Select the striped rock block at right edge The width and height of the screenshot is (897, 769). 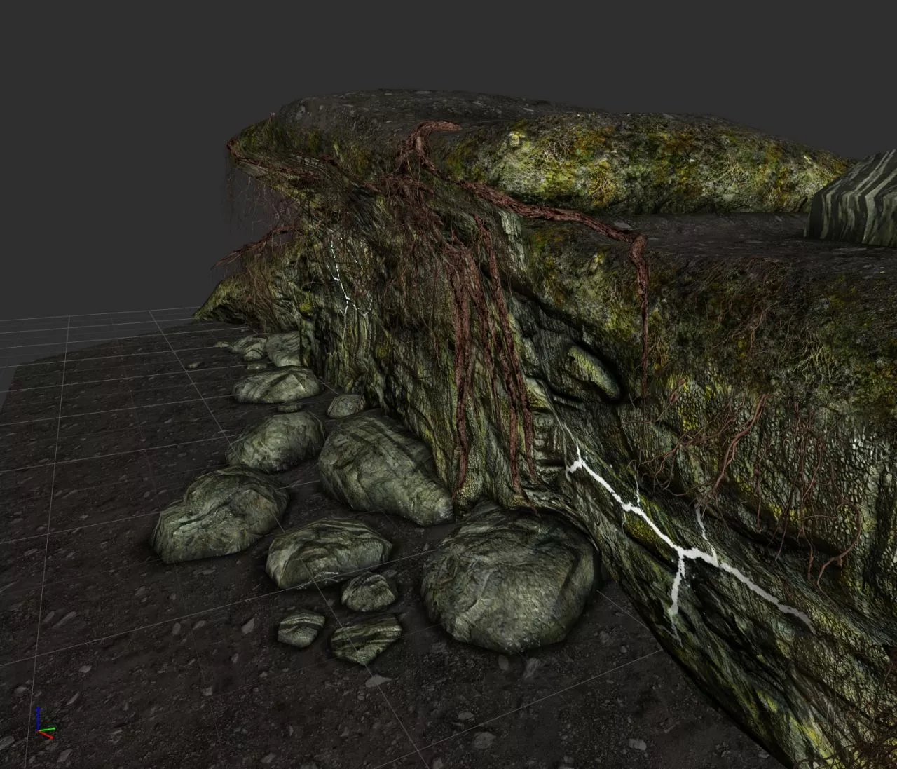pos(854,199)
